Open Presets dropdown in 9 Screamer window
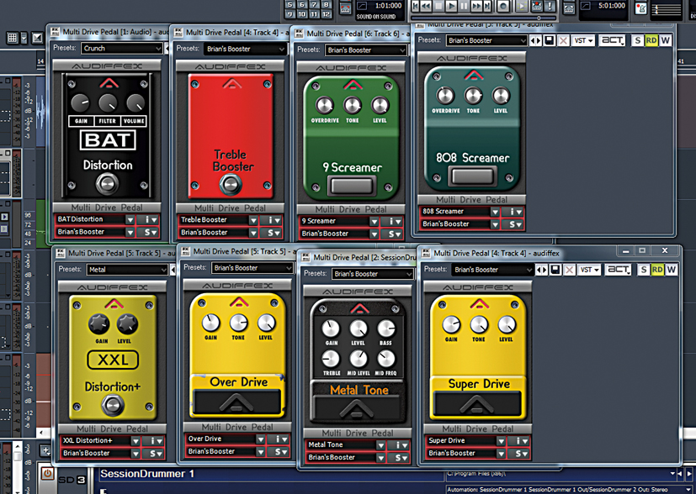This screenshot has height=494, width=696. click(x=366, y=50)
